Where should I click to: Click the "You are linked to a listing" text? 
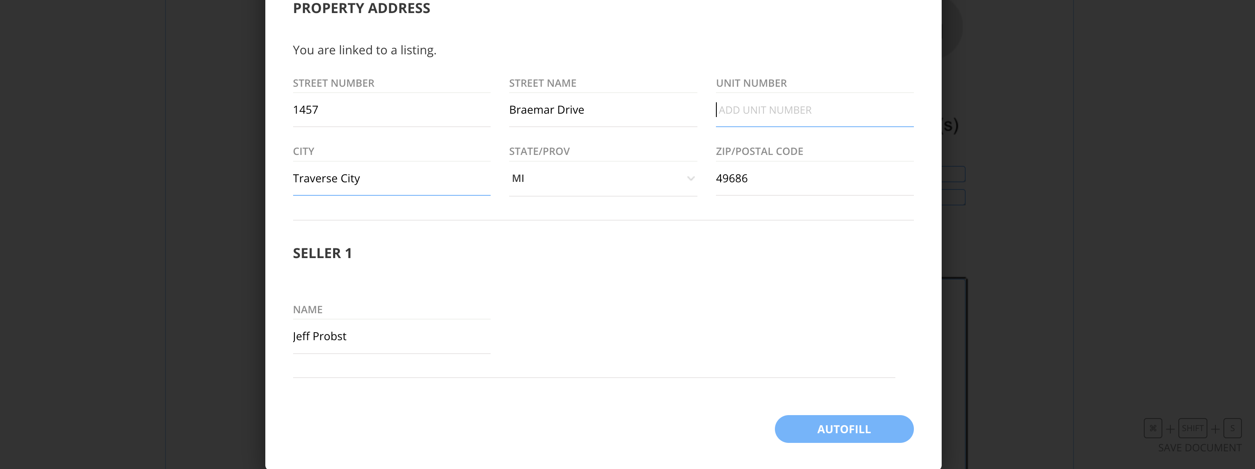(x=364, y=50)
